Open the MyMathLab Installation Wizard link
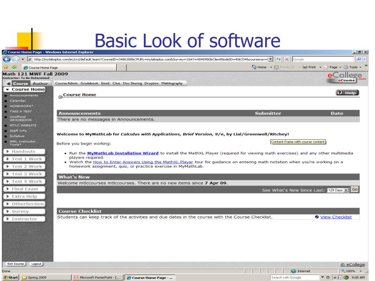This screenshot has height=281, width=375. coord(123,153)
